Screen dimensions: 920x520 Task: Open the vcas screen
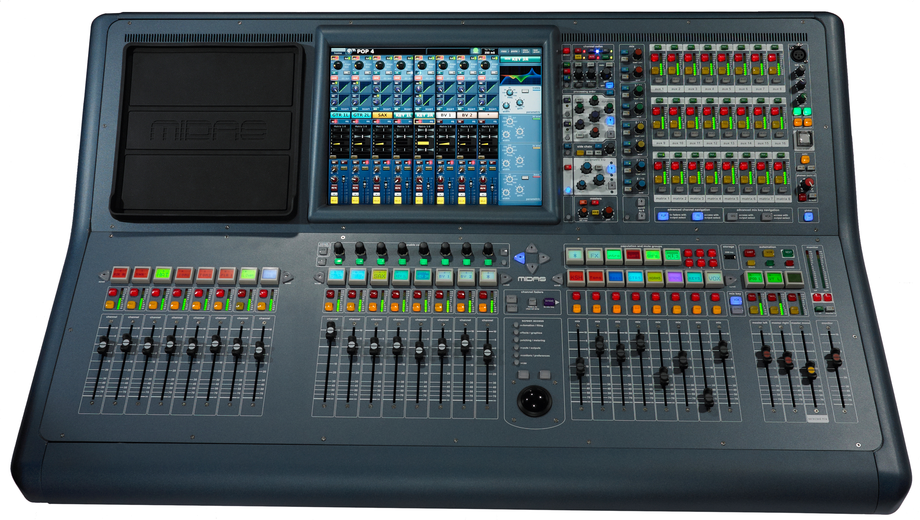tap(516, 363)
